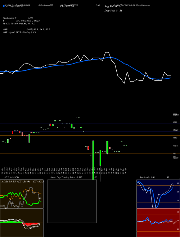Select the '12 Day = 929.33' label
The height and width of the screenshot is (237, 180).
14,7
